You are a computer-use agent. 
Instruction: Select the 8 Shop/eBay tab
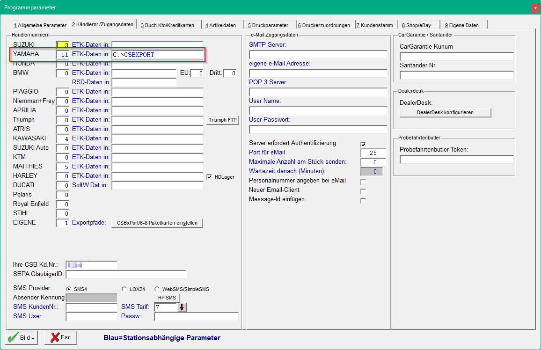coord(417,25)
